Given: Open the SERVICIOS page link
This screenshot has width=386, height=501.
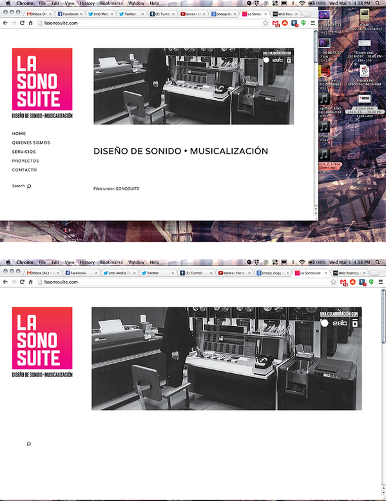Looking at the screenshot, I should (24, 152).
